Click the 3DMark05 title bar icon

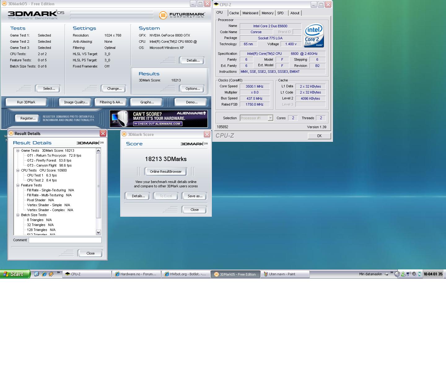[4, 4]
